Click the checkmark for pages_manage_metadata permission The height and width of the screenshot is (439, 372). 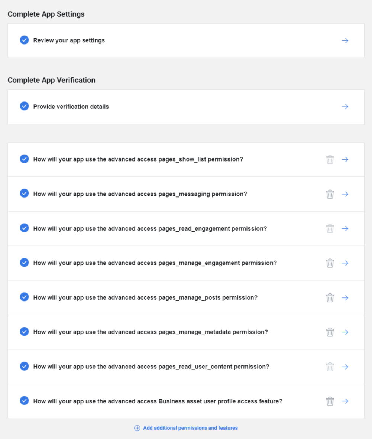point(24,332)
